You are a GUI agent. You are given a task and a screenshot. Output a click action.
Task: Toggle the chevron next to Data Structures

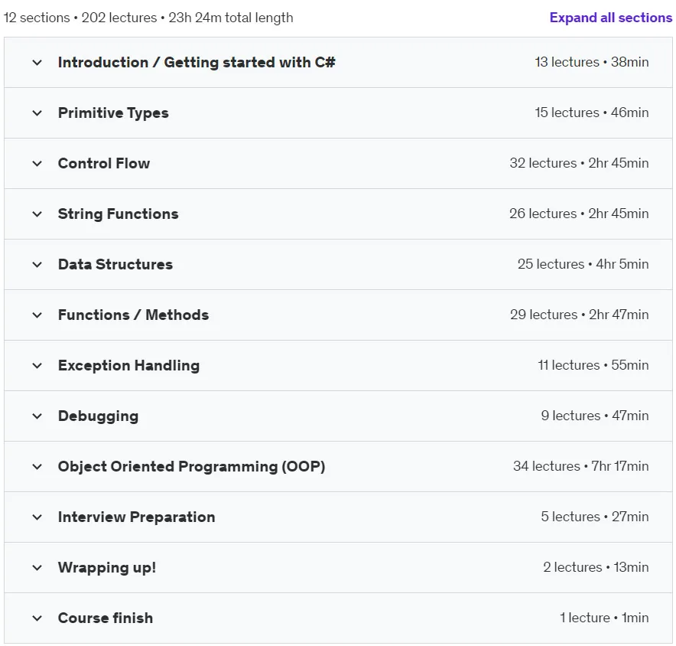click(37, 265)
